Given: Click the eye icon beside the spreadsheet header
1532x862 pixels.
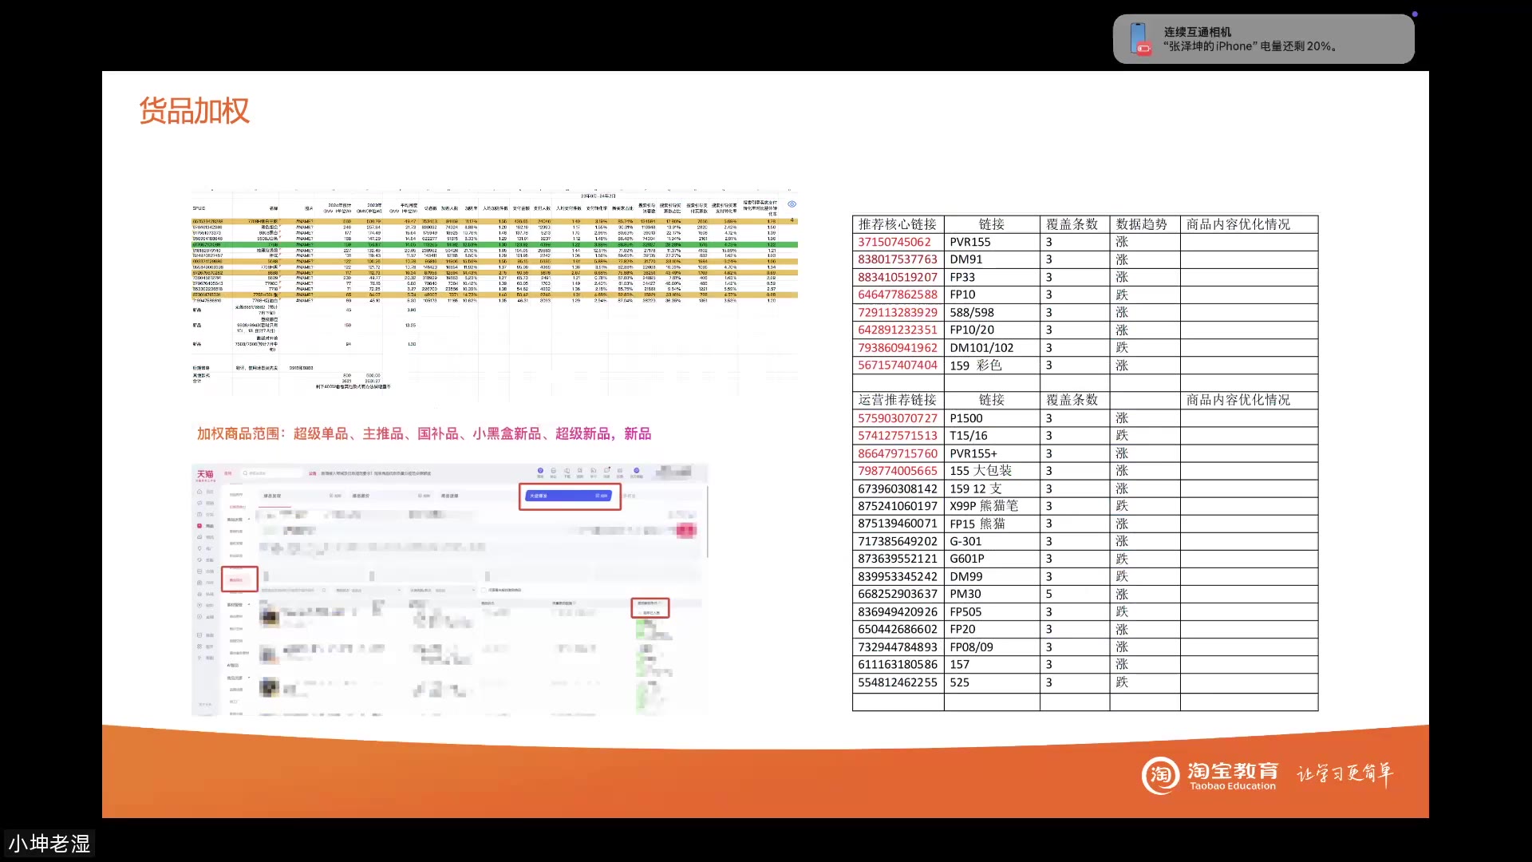Looking at the screenshot, I should tap(792, 204).
